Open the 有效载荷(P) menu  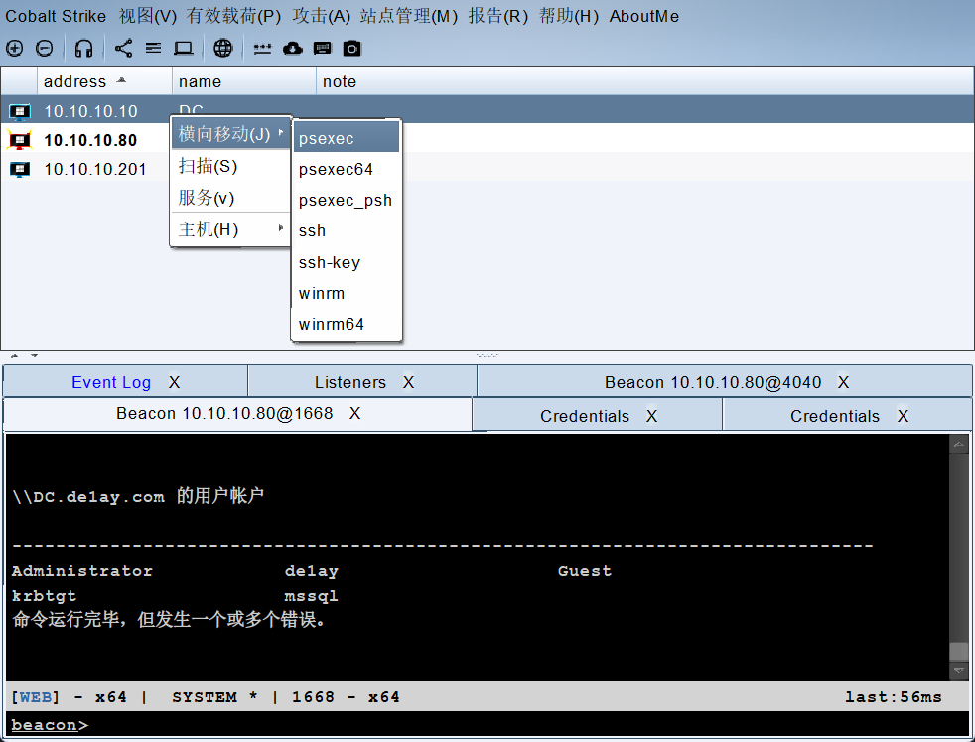pyautogui.click(x=233, y=16)
